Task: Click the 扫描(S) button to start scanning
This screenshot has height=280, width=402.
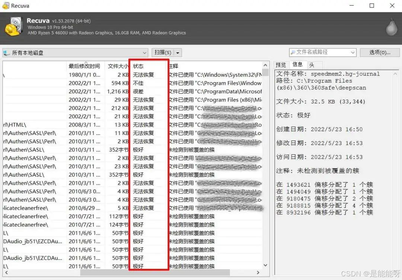Action: point(163,52)
